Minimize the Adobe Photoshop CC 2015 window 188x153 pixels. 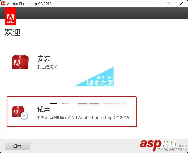tap(156, 4)
